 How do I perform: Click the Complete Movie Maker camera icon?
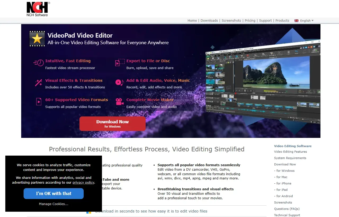[x=120, y=102]
